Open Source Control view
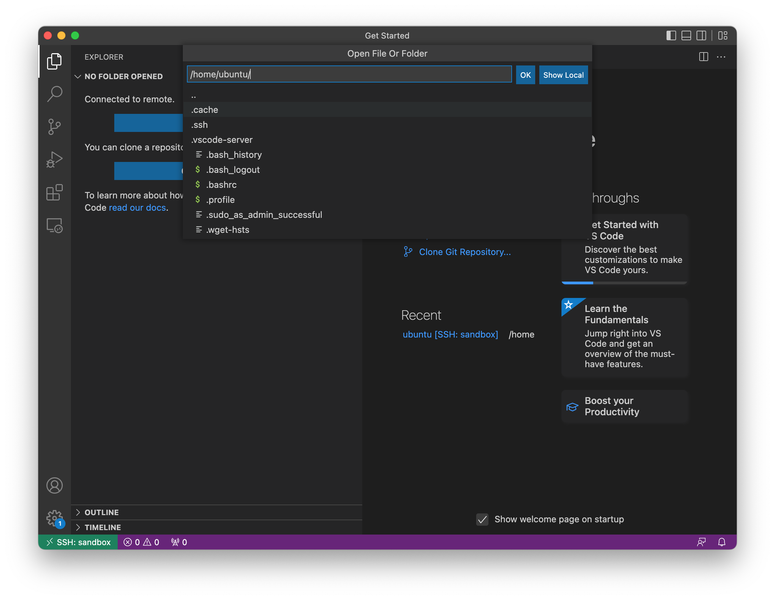Viewport: 775px width, 600px height. [x=54, y=126]
